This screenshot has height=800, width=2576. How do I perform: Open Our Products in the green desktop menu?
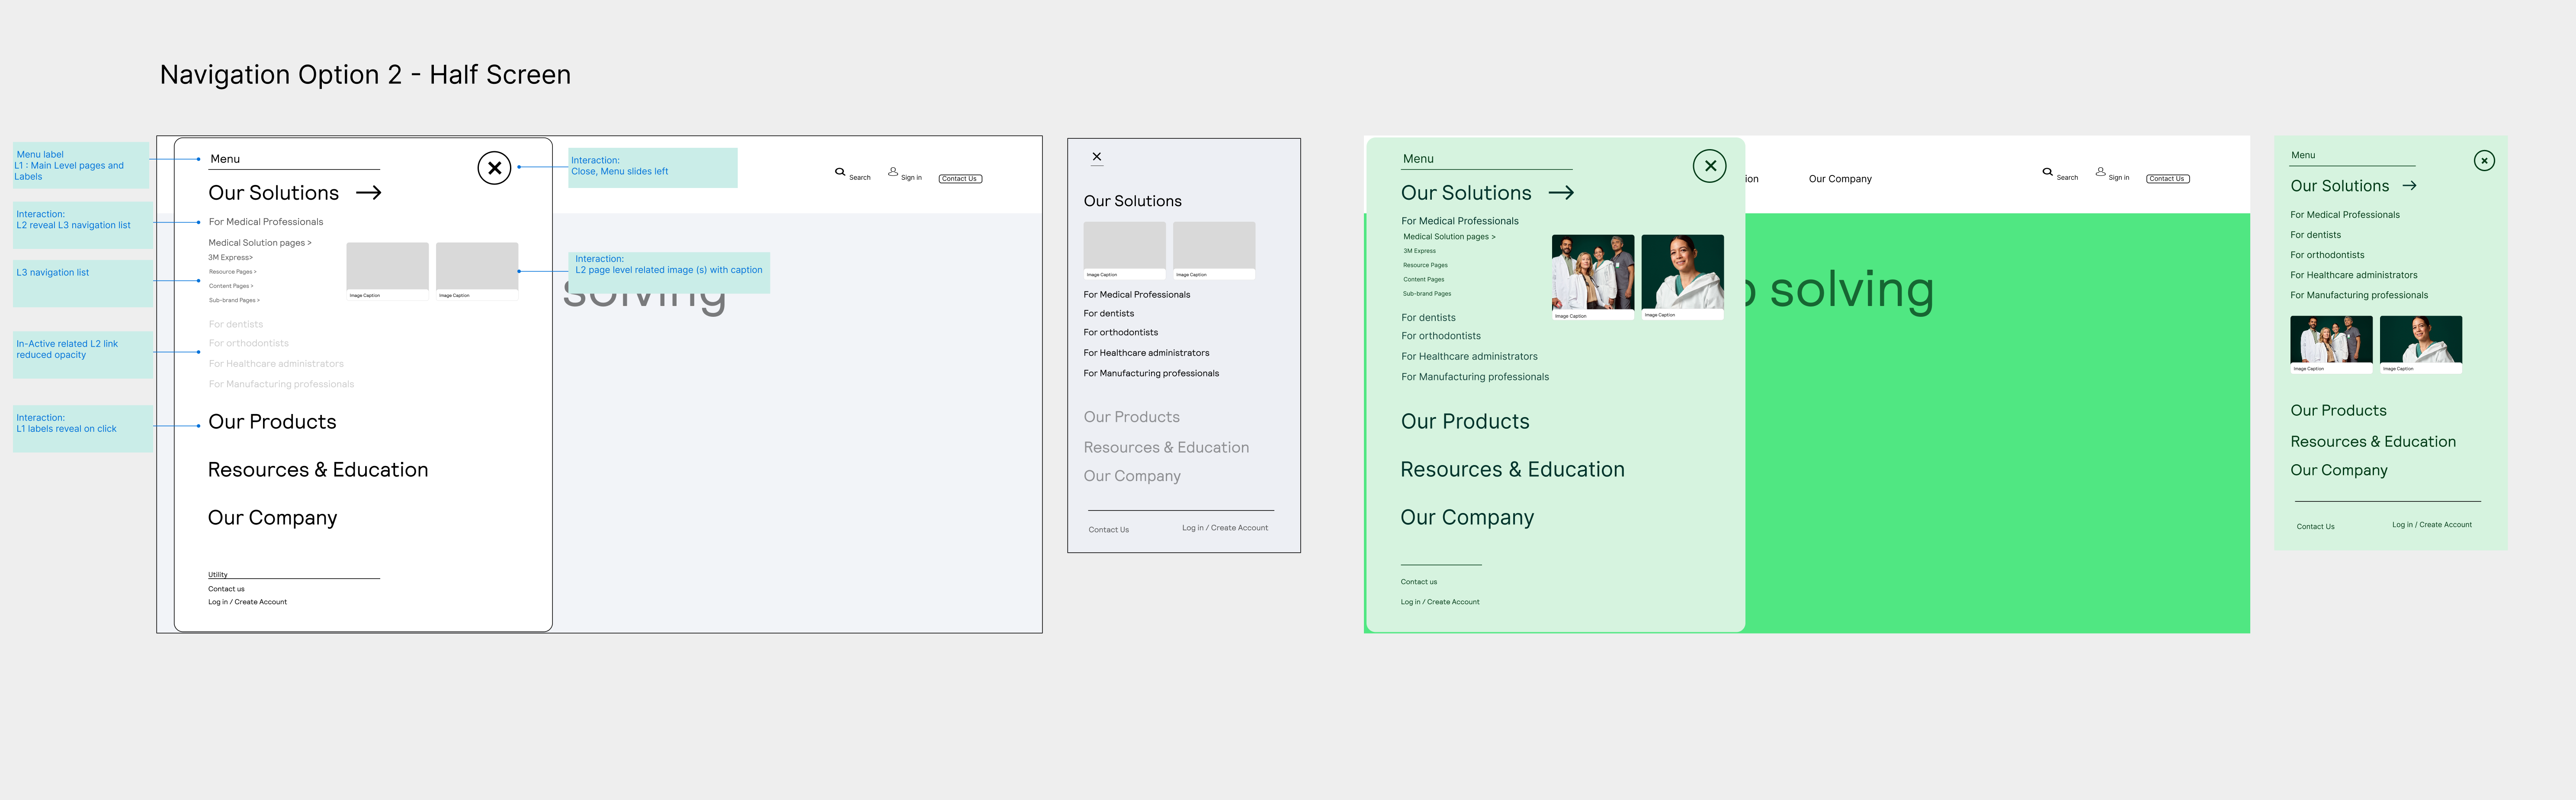pyautogui.click(x=1465, y=421)
